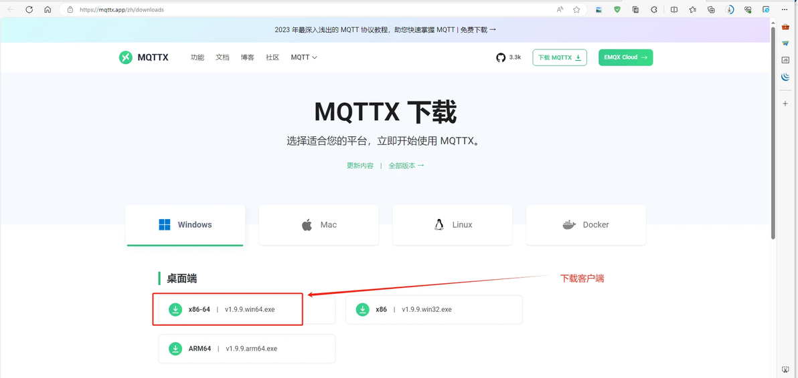
Task: Open the picture extension icon in toolbar
Action: [x=599, y=9]
